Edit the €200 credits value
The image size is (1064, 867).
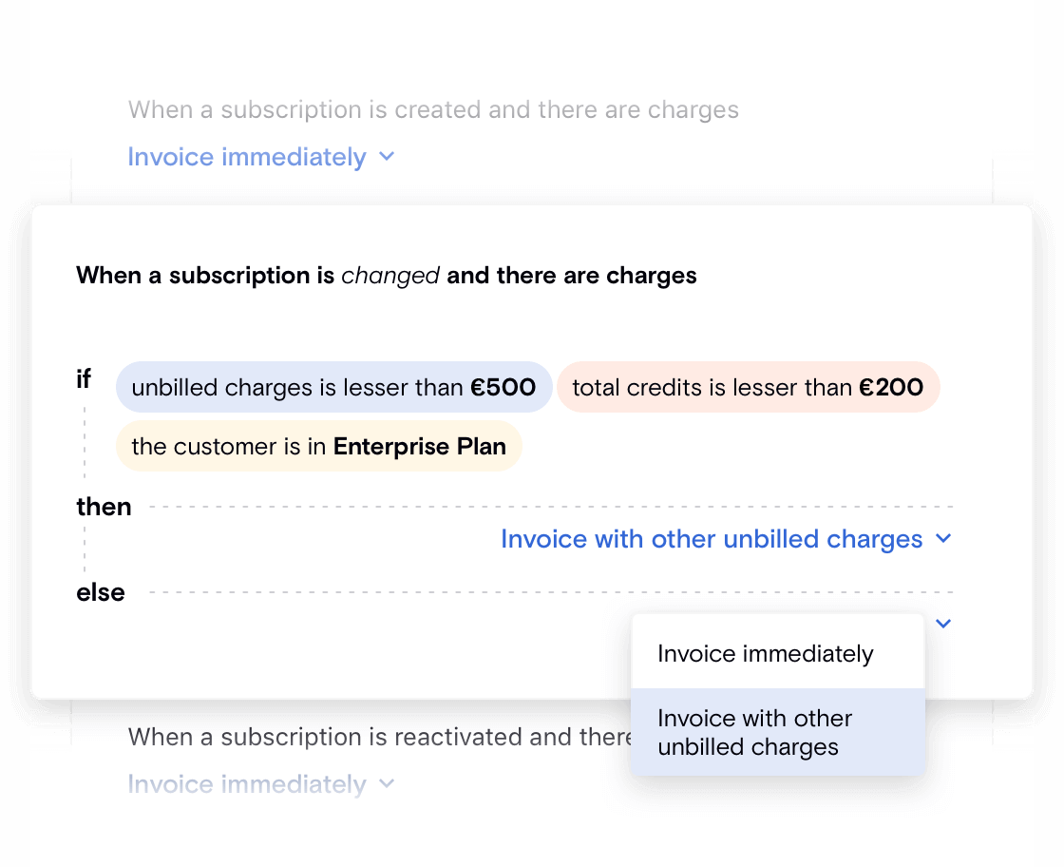pos(891,387)
